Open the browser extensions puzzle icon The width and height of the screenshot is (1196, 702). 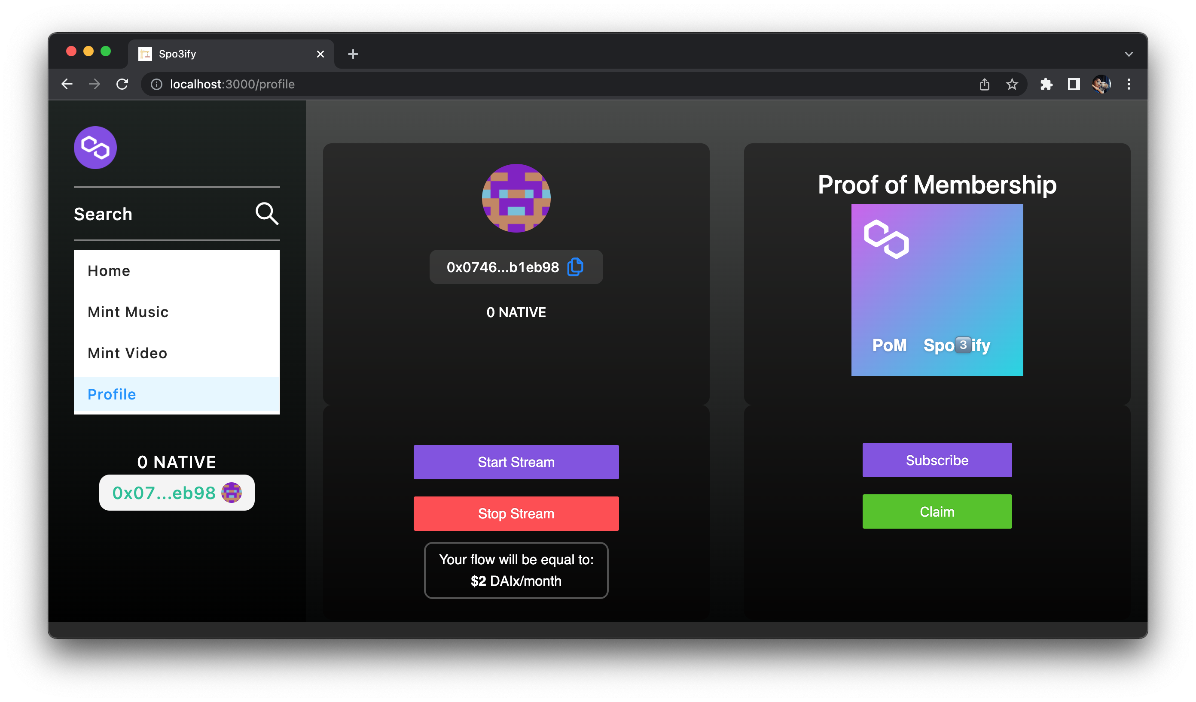(1046, 84)
